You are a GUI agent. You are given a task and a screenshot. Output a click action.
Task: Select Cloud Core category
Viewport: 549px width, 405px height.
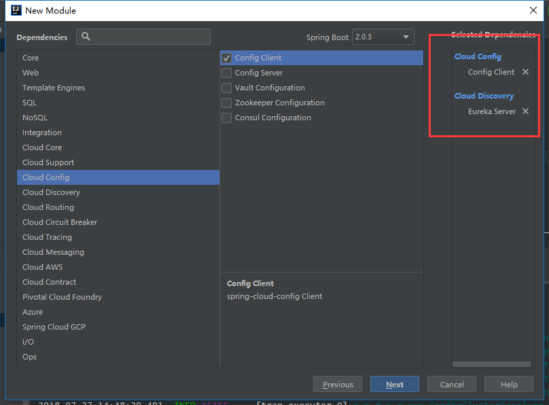point(118,147)
